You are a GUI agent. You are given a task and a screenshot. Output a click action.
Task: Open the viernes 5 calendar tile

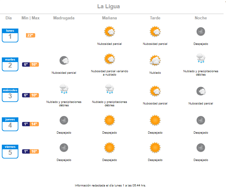tap(10, 151)
